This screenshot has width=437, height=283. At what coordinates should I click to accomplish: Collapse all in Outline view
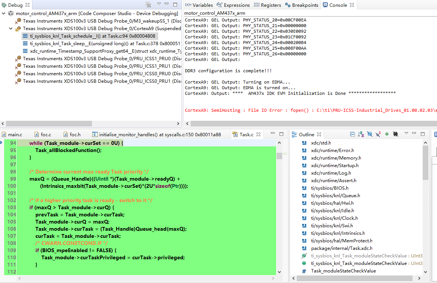352,134
